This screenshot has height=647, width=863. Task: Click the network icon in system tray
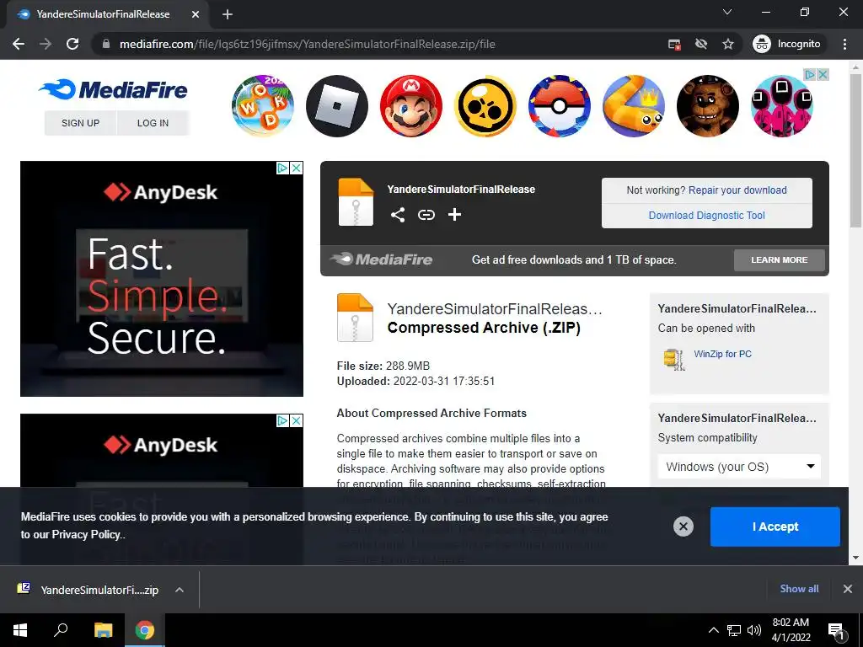tap(734, 630)
